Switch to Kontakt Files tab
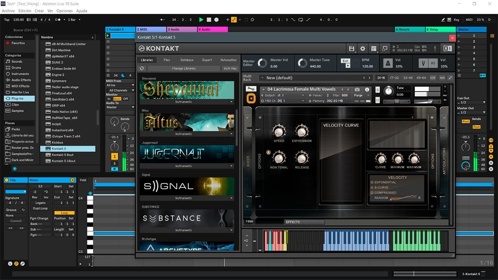The image size is (498, 280). coord(167,60)
